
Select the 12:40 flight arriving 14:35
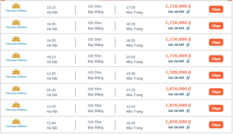(x=216, y=125)
